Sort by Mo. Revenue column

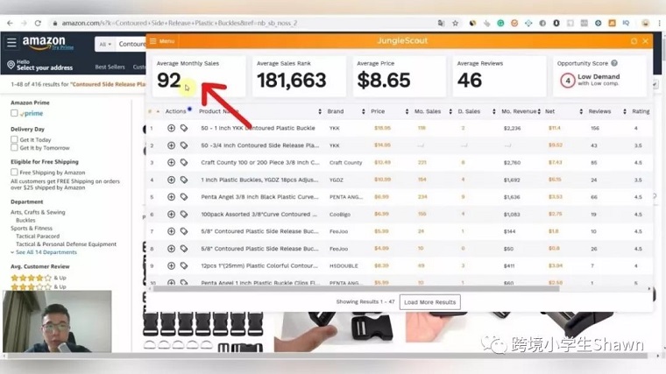pos(539,111)
